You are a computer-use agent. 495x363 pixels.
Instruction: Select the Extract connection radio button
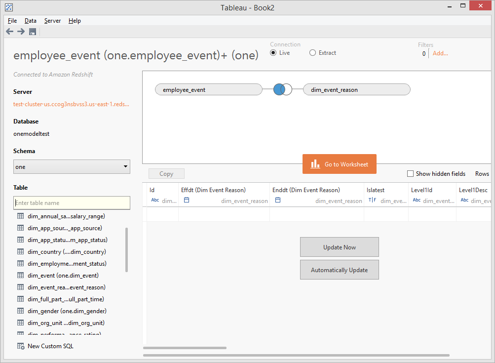click(312, 53)
